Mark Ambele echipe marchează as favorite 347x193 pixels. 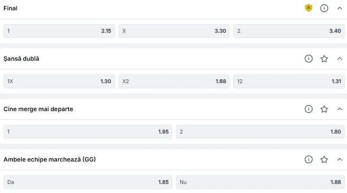click(x=324, y=159)
